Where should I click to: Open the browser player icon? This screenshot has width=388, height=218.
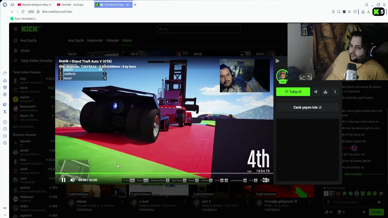pos(350,12)
